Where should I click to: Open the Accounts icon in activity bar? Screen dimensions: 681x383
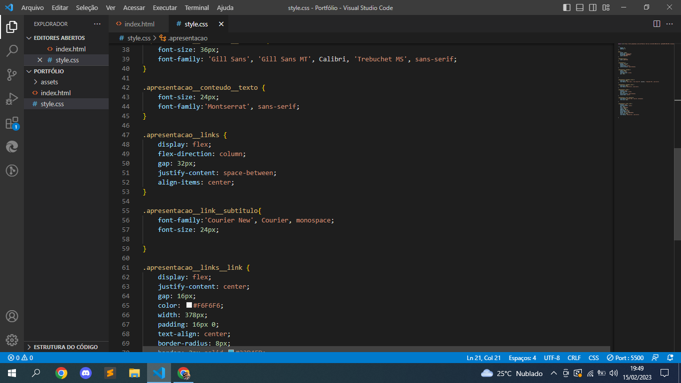click(12, 316)
